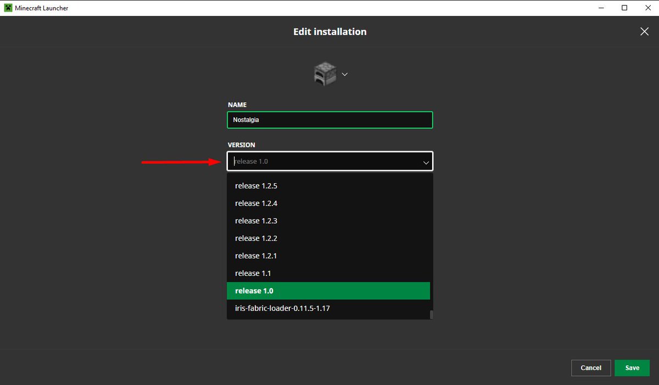Close the Edit installation dialog with X
Image resolution: width=659 pixels, height=385 pixels.
[x=644, y=32]
